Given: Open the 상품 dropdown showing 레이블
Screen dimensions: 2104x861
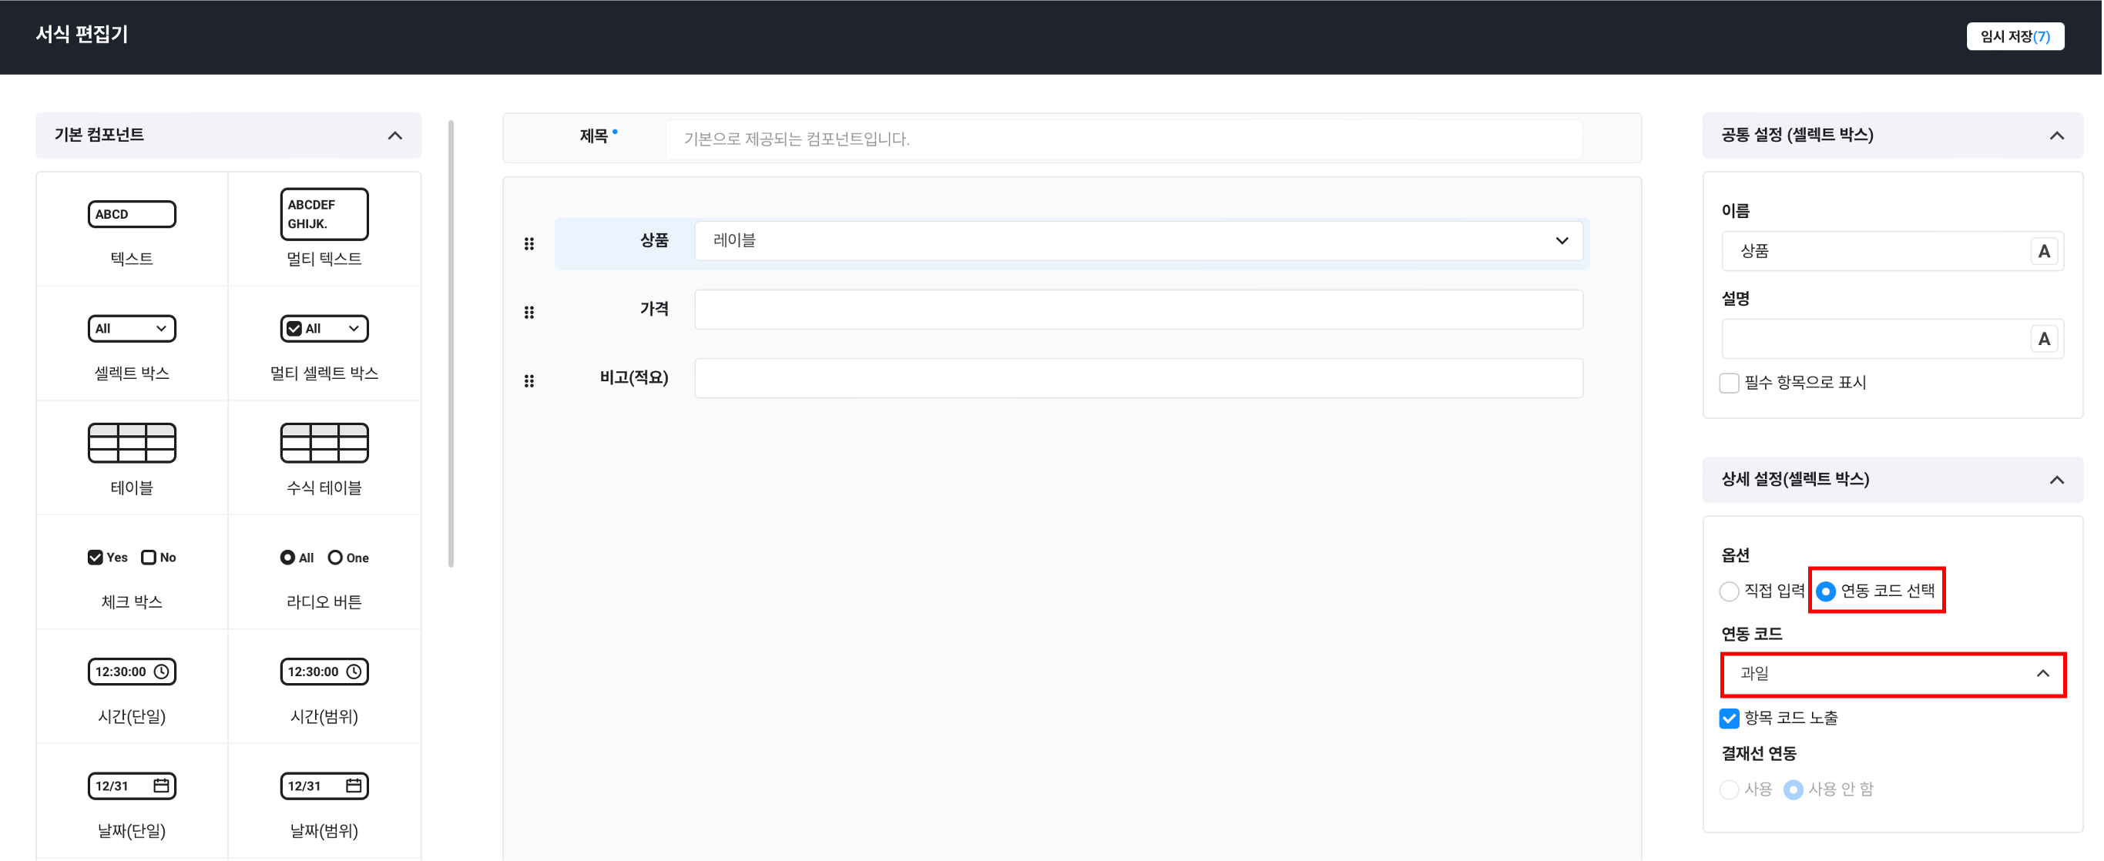Looking at the screenshot, I should tap(1138, 241).
